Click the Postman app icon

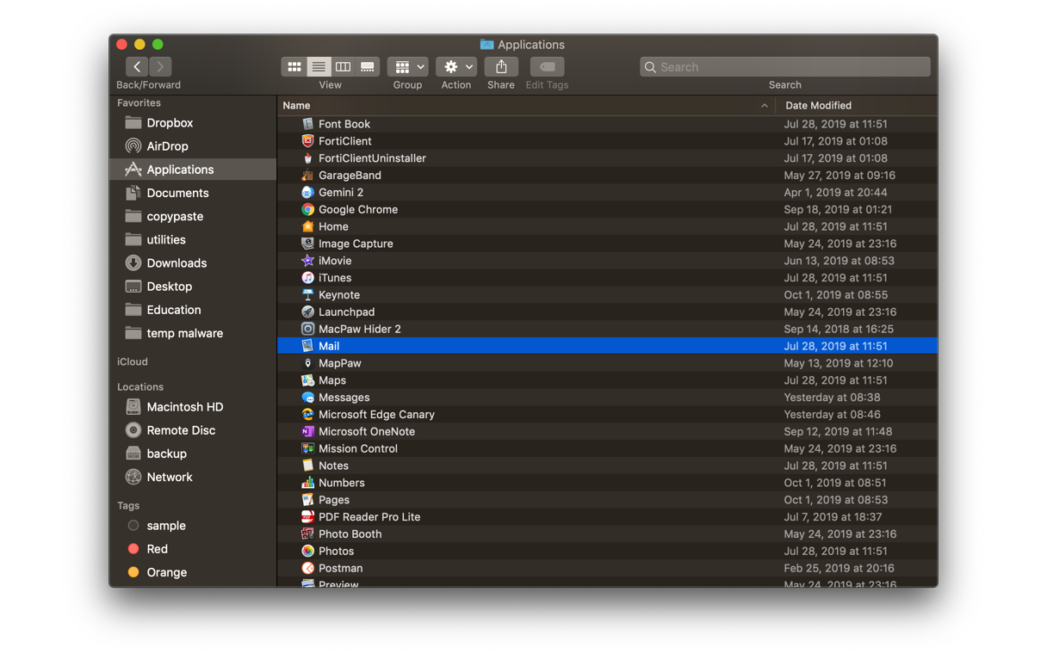pos(307,568)
